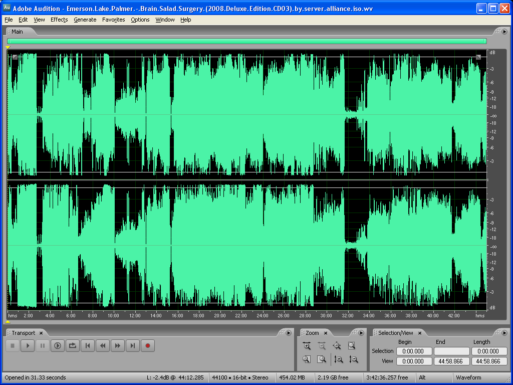Click '44100 • 16-bit • Stereo' status entry
Screen dimensions: 513x385
tap(240, 377)
